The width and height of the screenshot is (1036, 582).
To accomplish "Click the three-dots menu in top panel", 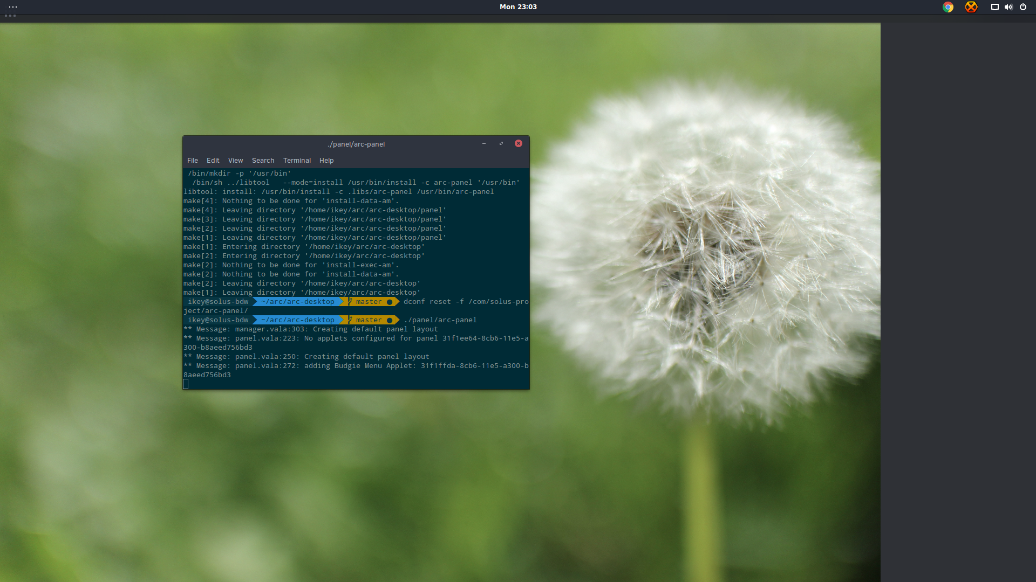I will point(13,7).
